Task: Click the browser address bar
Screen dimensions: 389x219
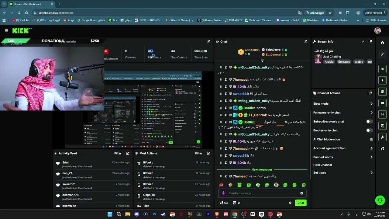Action: click(x=167, y=13)
